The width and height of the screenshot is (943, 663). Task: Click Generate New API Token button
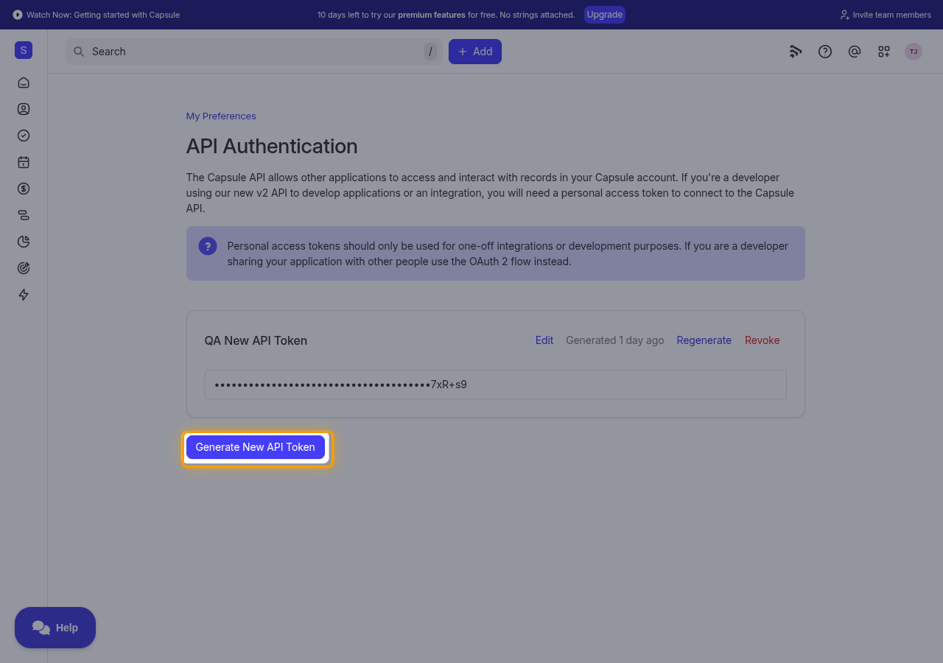[256, 447]
